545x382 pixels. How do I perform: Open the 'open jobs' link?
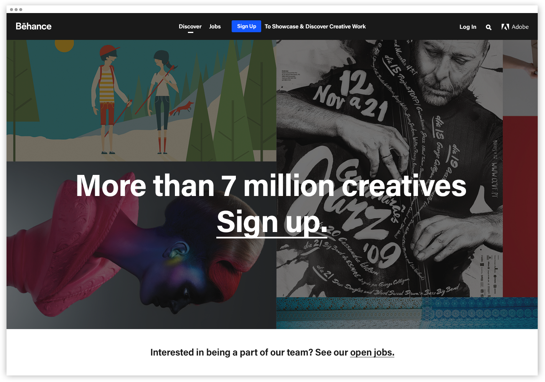point(372,352)
